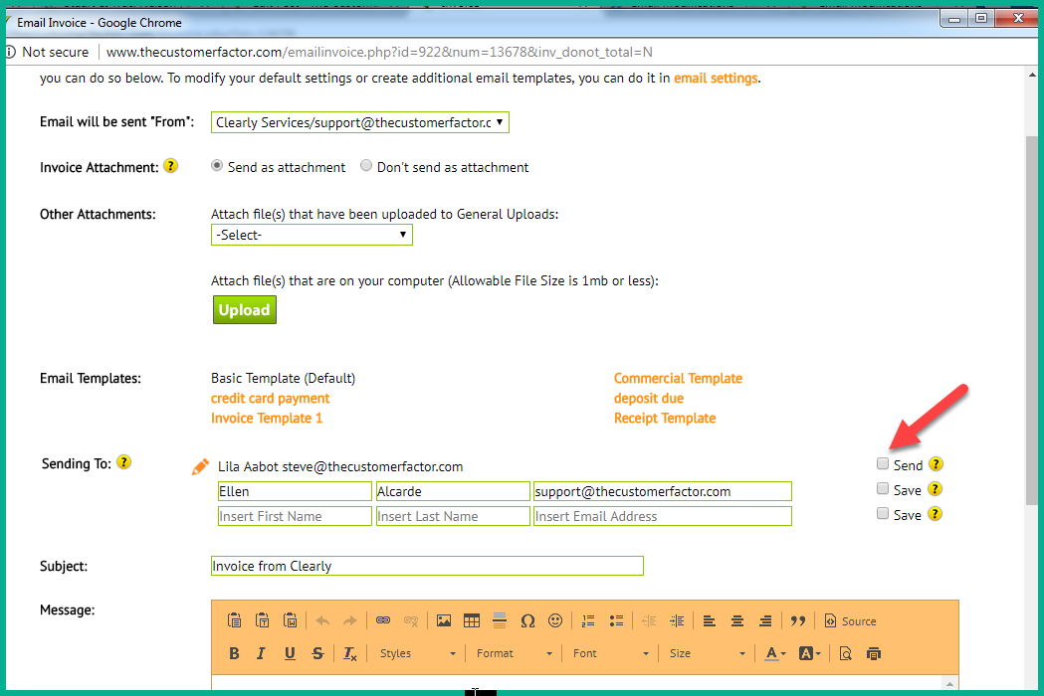Insert an image into the message
Viewport: 1044px width, 696px height.
(444, 620)
